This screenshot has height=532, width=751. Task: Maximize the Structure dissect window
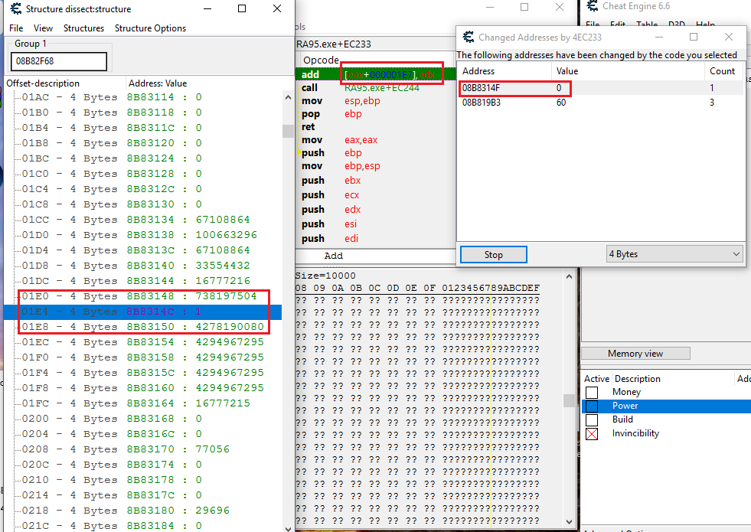[x=242, y=9]
